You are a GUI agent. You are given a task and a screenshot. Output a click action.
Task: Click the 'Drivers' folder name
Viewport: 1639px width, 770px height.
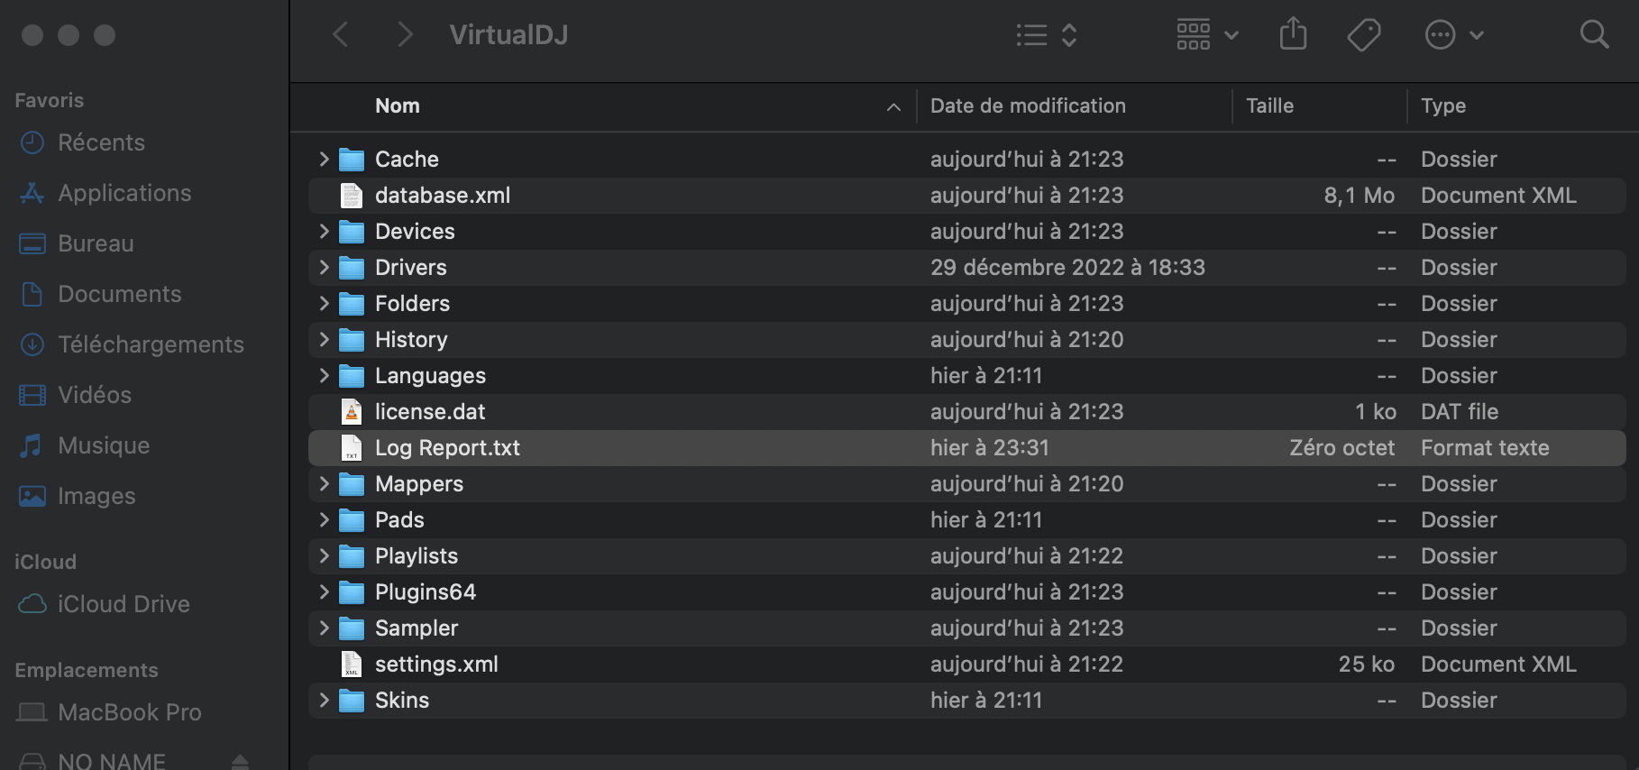coord(411,267)
